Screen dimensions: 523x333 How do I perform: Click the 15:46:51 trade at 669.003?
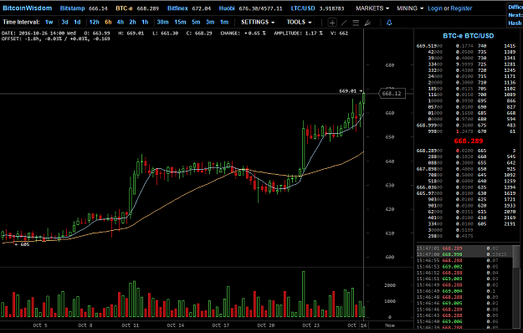(x=464, y=279)
